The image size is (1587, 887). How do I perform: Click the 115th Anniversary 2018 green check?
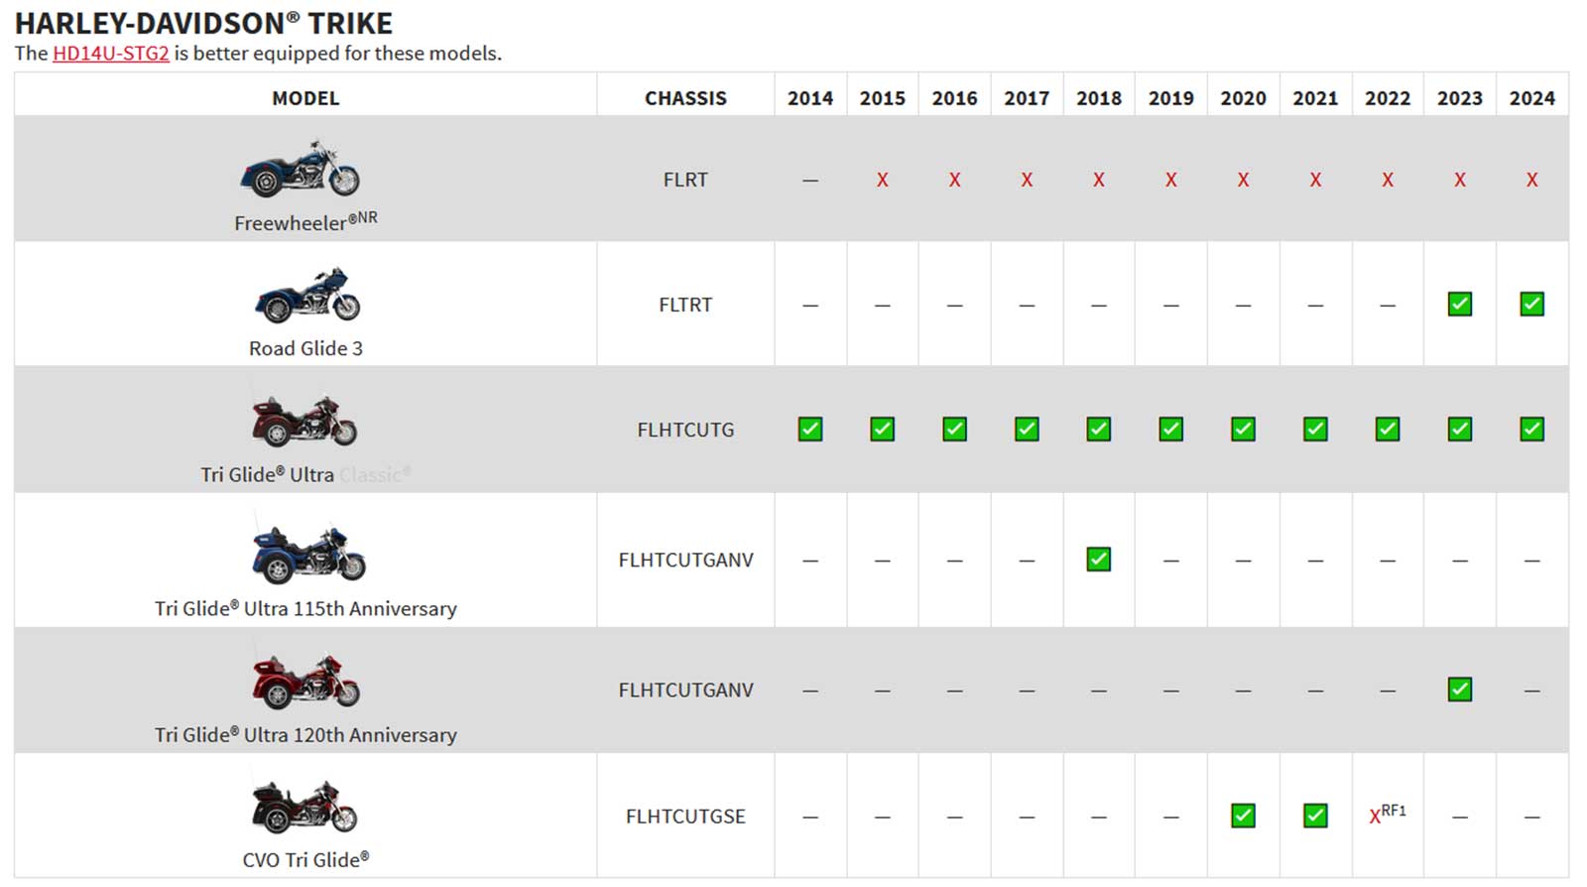1098,560
